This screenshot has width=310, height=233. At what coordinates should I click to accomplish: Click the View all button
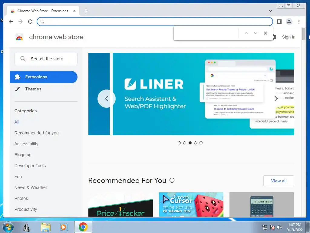click(x=279, y=181)
